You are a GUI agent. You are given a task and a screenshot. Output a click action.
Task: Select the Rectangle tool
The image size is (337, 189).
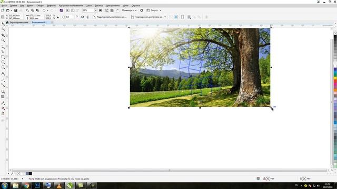(x=3, y=57)
